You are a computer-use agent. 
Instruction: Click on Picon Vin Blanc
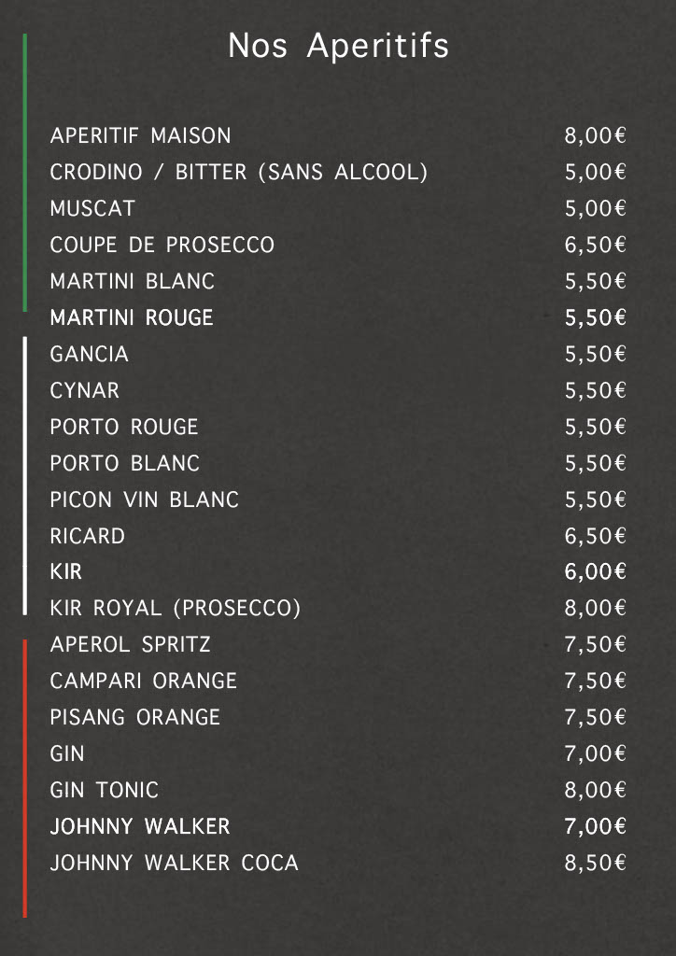point(144,500)
